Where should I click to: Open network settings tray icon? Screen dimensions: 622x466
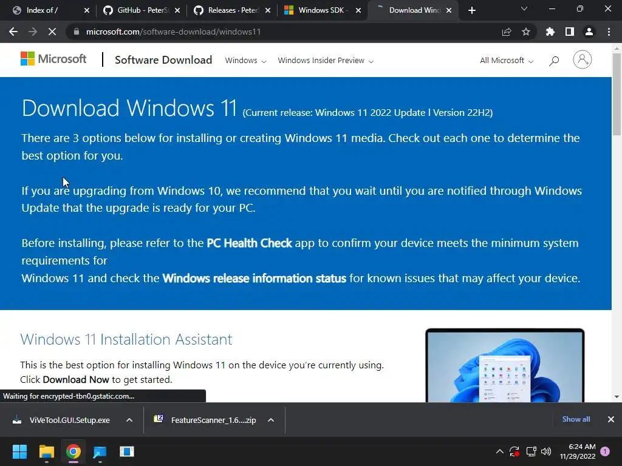pos(531,451)
